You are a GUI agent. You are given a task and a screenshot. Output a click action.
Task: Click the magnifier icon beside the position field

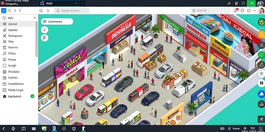[41, 11]
